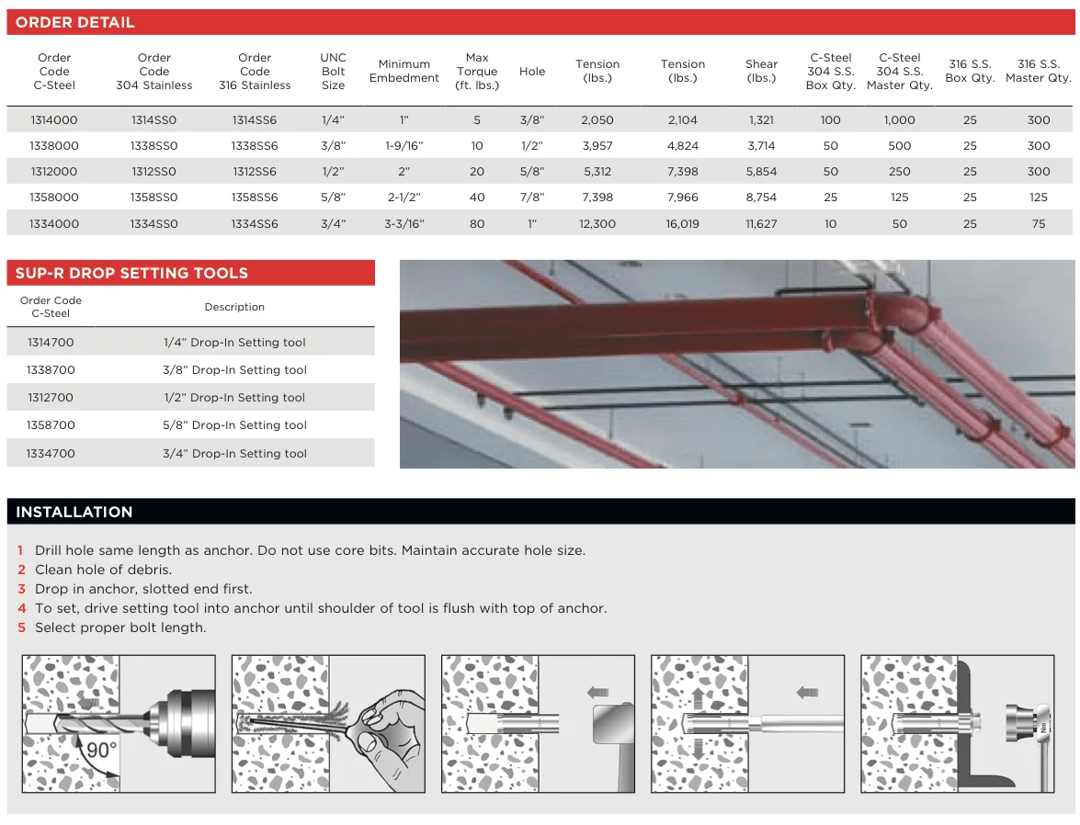1080x825 pixels.
Task: Select setting tool code 1338700
Action: [x=51, y=370]
